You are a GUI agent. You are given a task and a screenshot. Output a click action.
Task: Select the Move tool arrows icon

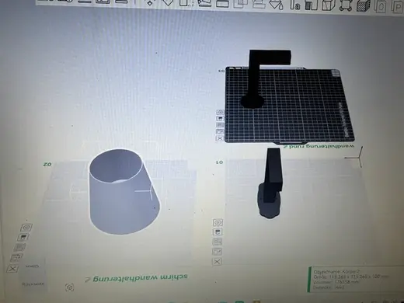click(x=150, y=2)
